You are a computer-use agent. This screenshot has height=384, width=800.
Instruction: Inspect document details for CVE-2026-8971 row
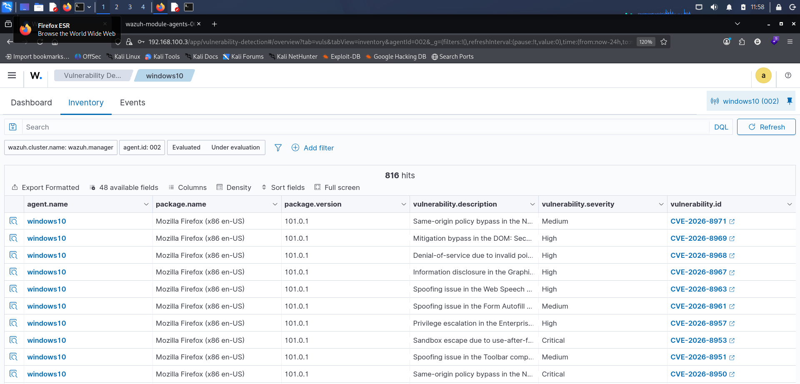tap(13, 221)
